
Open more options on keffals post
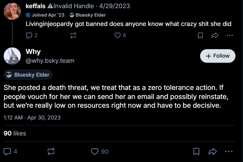point(230,35)
